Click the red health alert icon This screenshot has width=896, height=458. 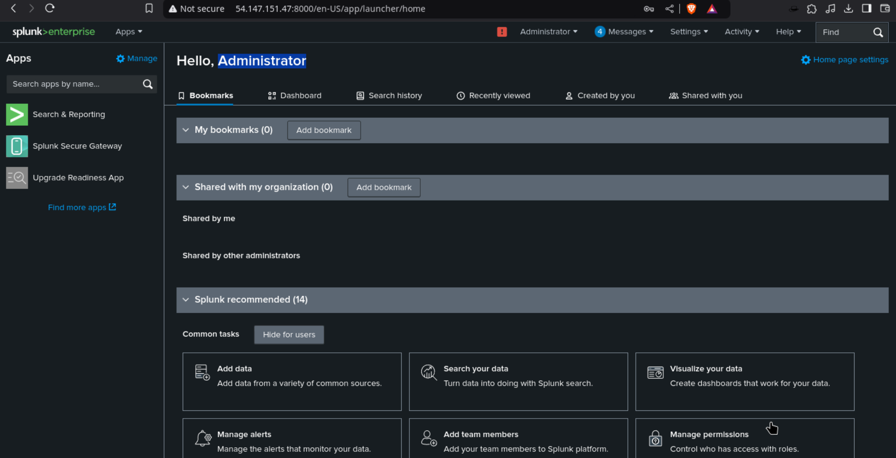[502, 32]
